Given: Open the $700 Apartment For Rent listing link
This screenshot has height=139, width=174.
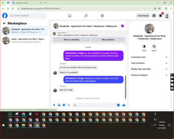Looking at the screenshot, I should pos(78,35).
